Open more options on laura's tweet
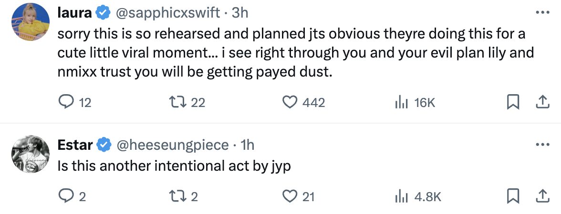 pyautogui.click(x=540, y=13)
